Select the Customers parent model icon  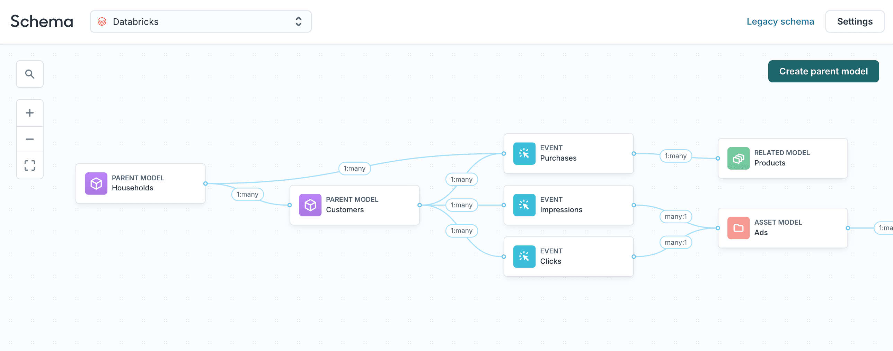point(310,205)
